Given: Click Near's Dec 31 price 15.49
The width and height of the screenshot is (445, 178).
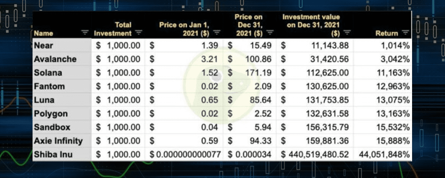Looking at the screenshot, I should pos(262,45).
